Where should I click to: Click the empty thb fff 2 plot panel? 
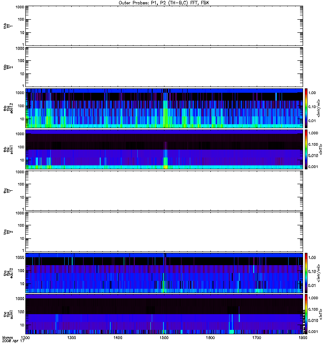164,67
